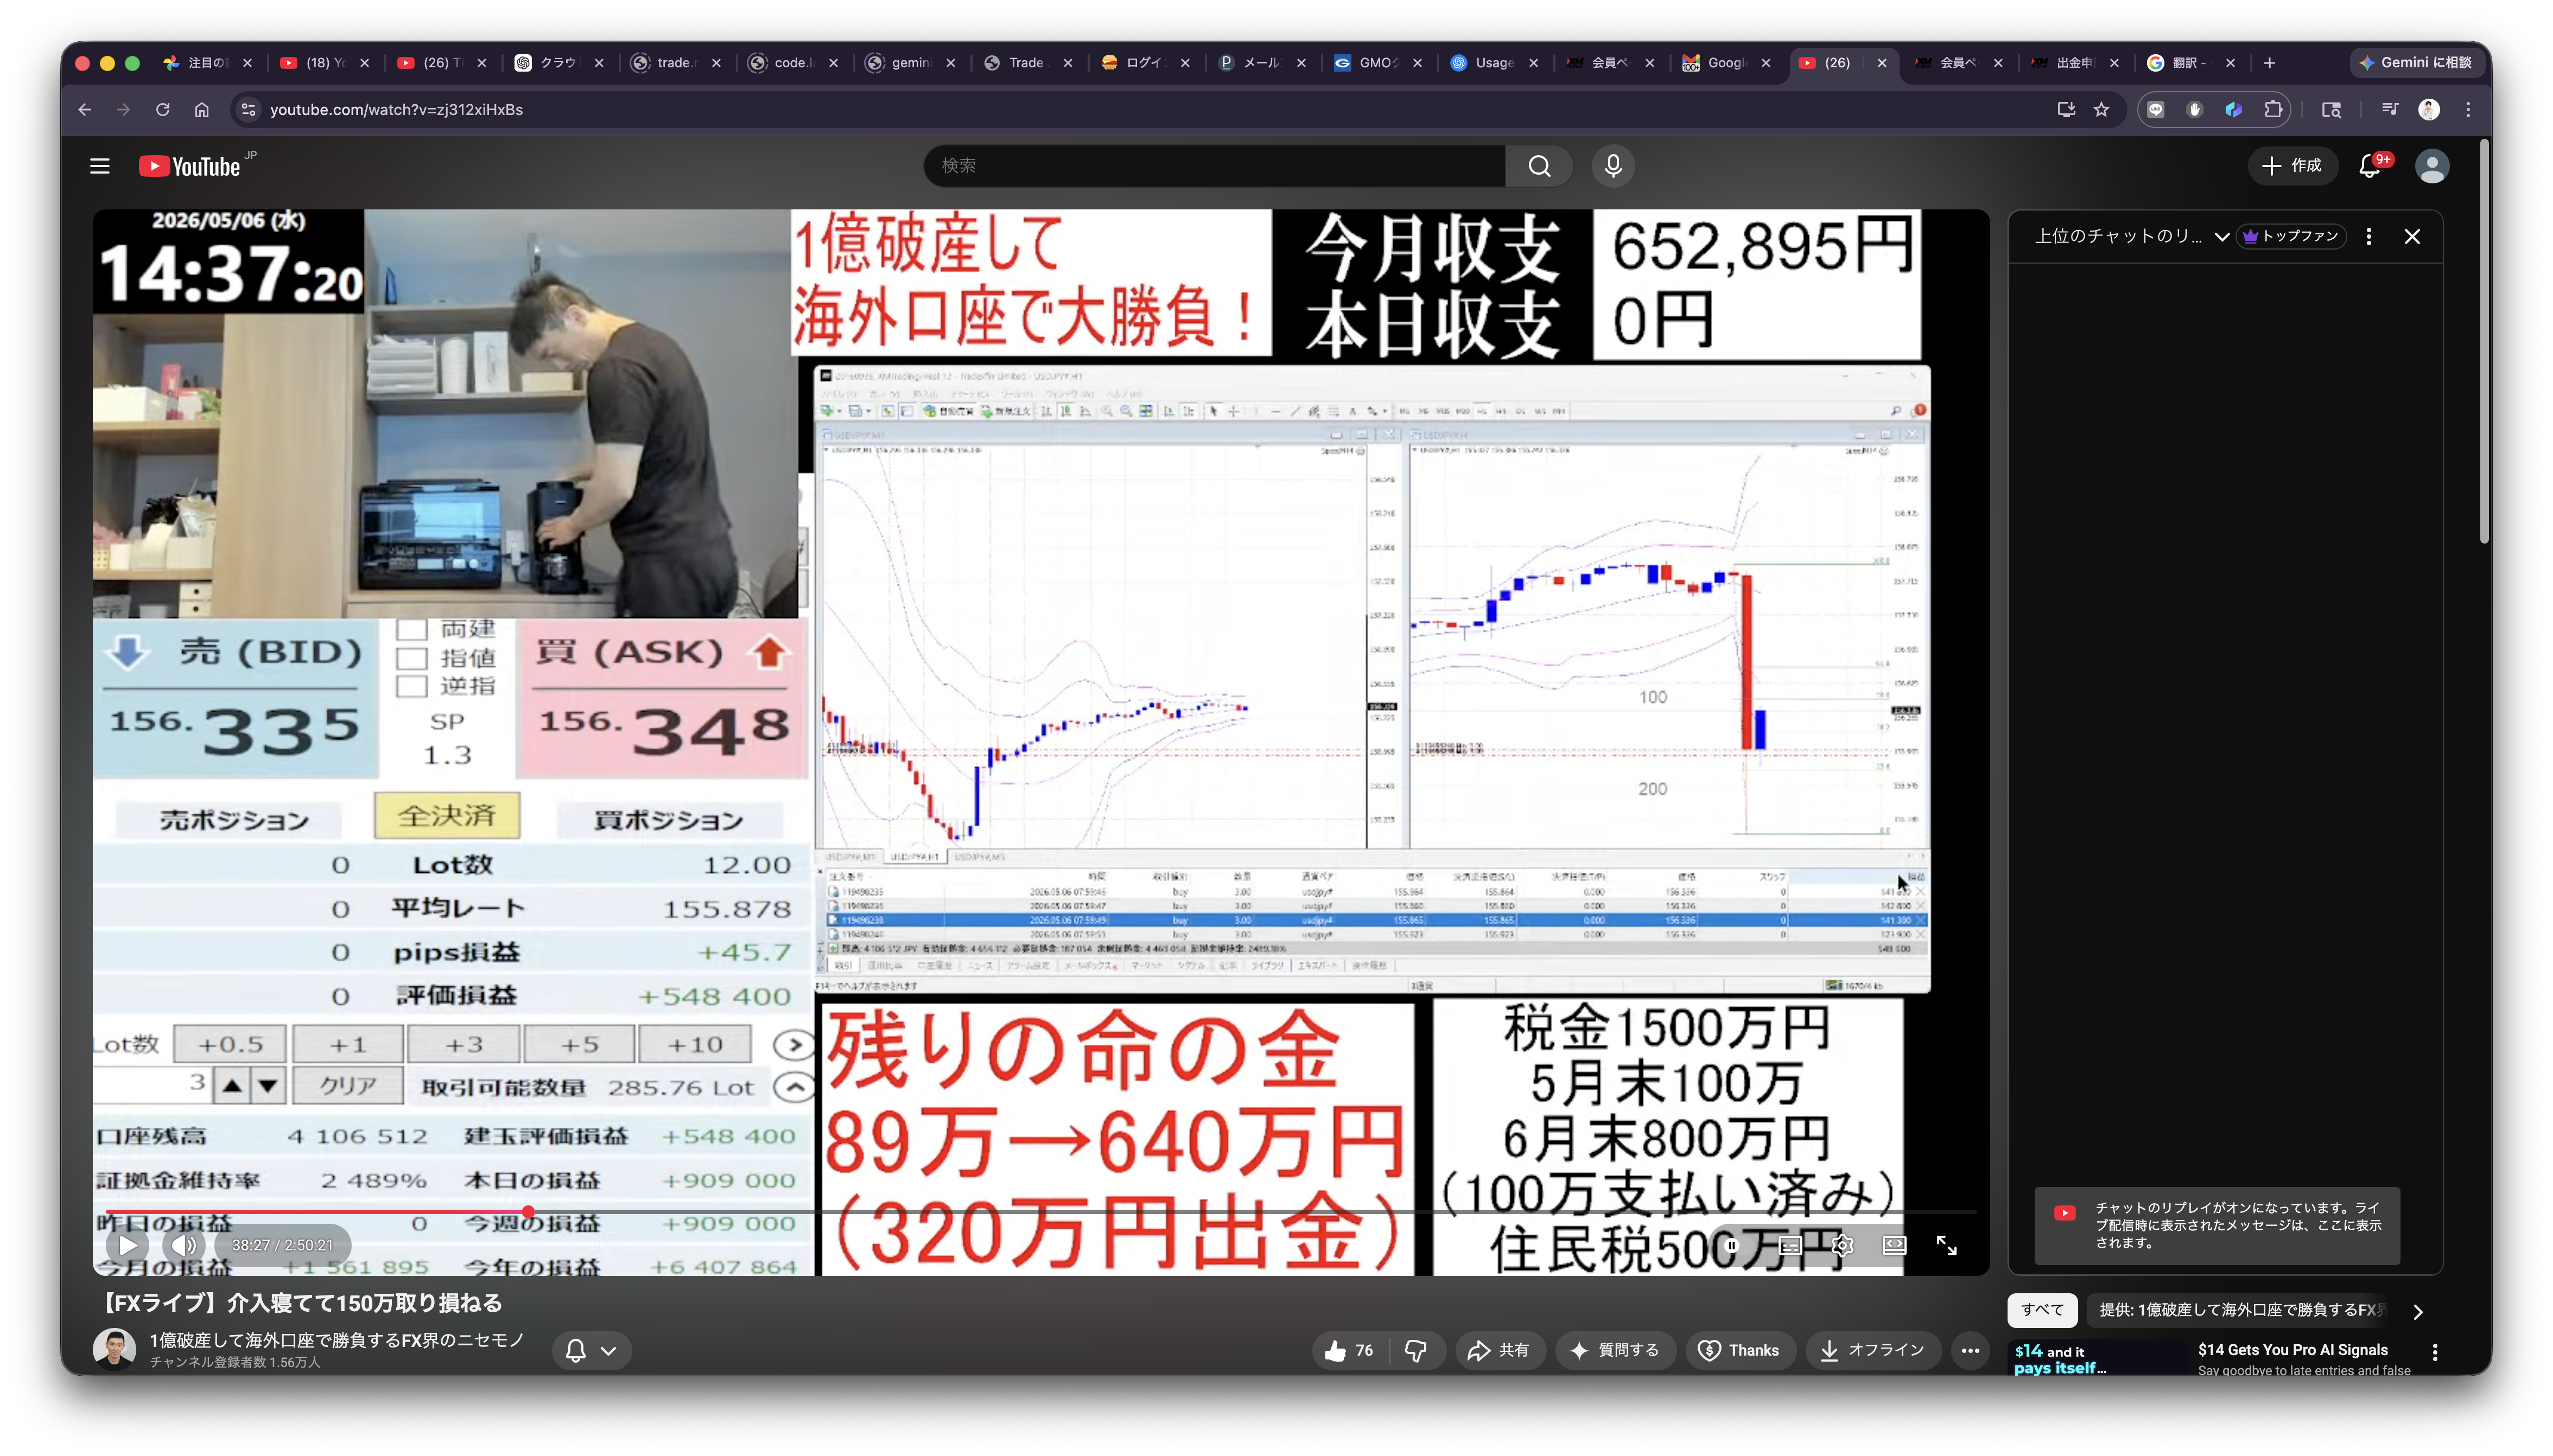Go back in browser history

(85, 110)
